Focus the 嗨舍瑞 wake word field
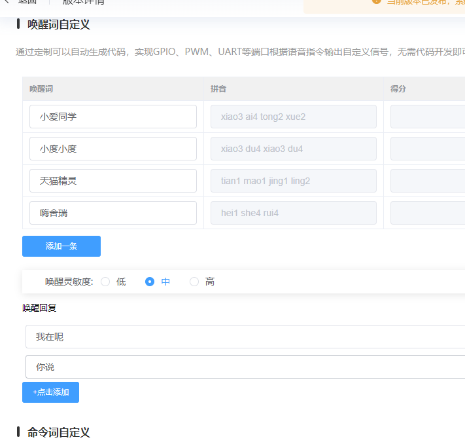 [x=112, y=213]
